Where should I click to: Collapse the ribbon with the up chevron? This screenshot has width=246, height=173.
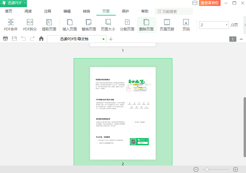241,39
